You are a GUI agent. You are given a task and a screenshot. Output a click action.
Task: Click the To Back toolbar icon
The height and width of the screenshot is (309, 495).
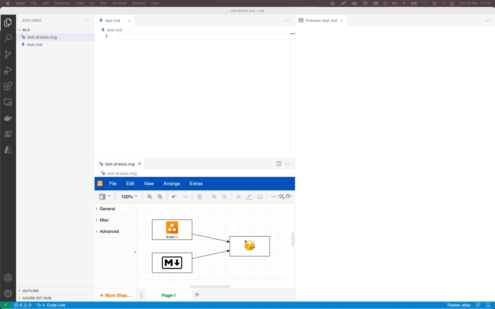(x=224, y=197)
